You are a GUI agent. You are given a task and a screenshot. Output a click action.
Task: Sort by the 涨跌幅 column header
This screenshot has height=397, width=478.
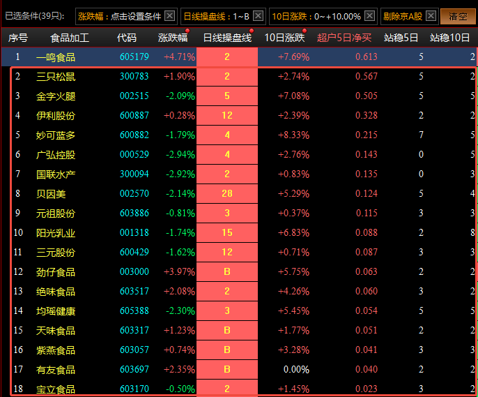[x=173, y=38]
